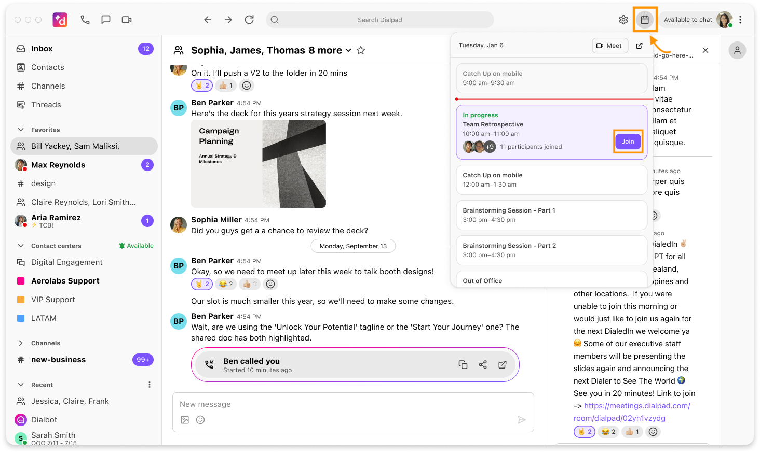The height and width of the screenshot is (453, 760).
Task: Open the contact profile icon at far right
Action: (737, 50)
